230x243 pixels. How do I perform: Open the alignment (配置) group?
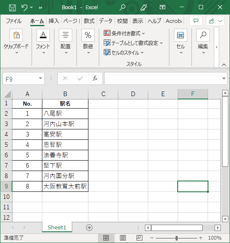point(66,35)
